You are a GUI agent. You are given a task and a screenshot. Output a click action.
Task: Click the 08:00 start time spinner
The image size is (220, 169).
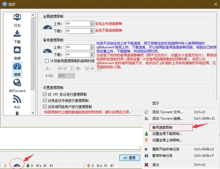[72, 68]
